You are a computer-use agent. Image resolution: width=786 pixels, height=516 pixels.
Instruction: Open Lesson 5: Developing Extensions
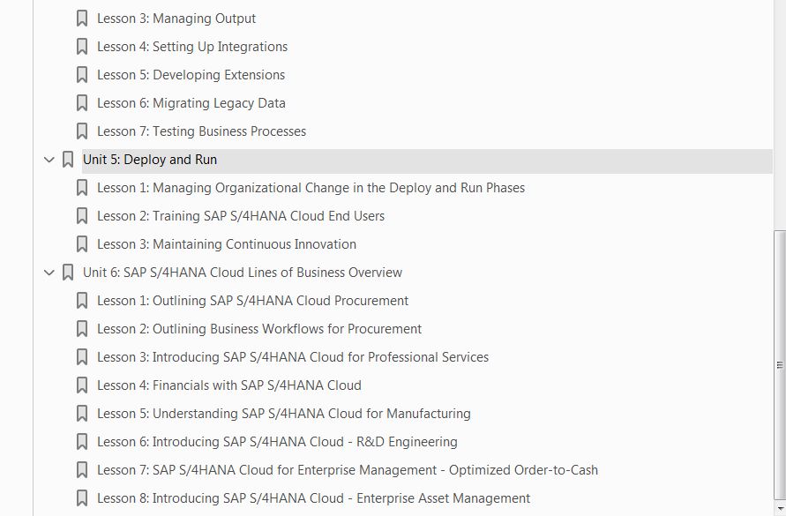pos(191,75)
